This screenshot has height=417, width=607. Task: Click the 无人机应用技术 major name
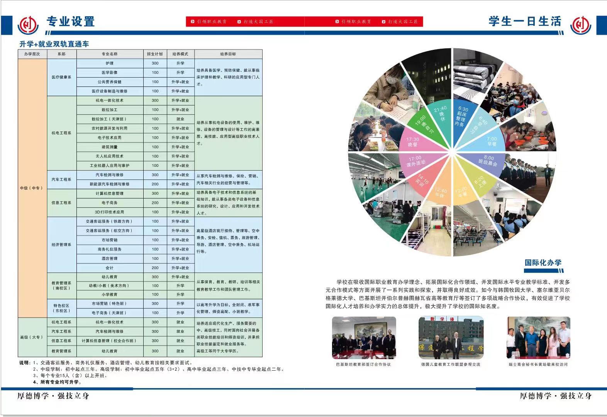coord(110,156)
